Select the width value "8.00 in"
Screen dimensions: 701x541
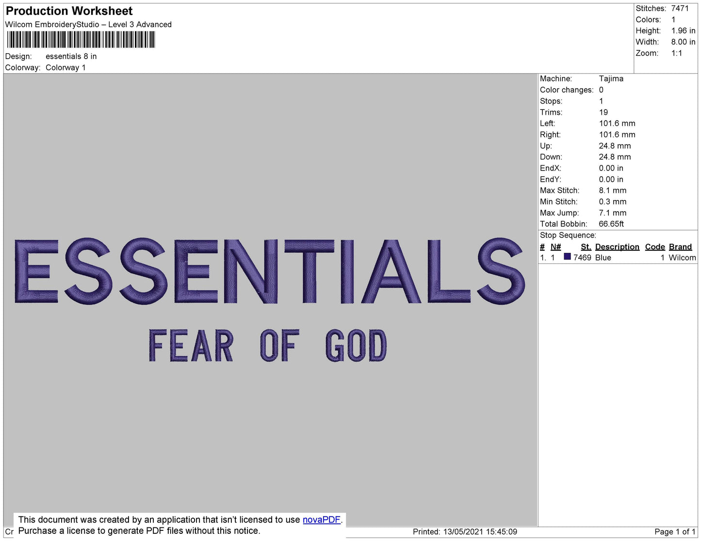pos(683,42)
